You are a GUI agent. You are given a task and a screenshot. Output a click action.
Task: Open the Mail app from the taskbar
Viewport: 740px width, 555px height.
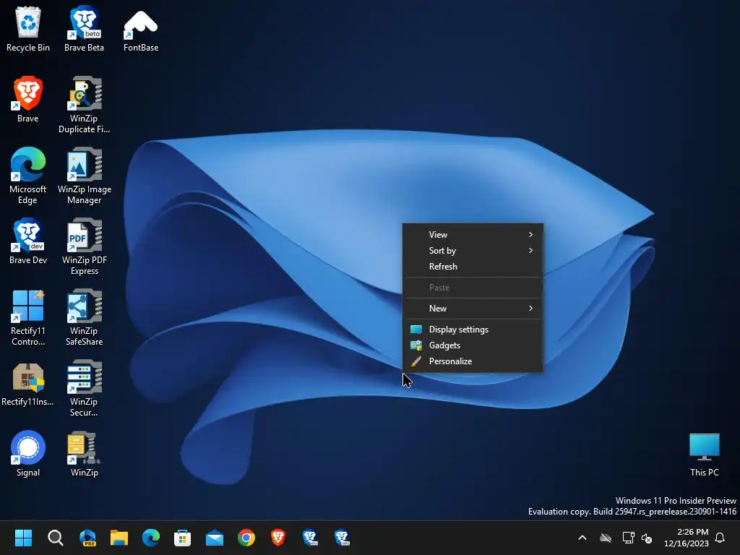pyautogui.click(x=215, y=538)
